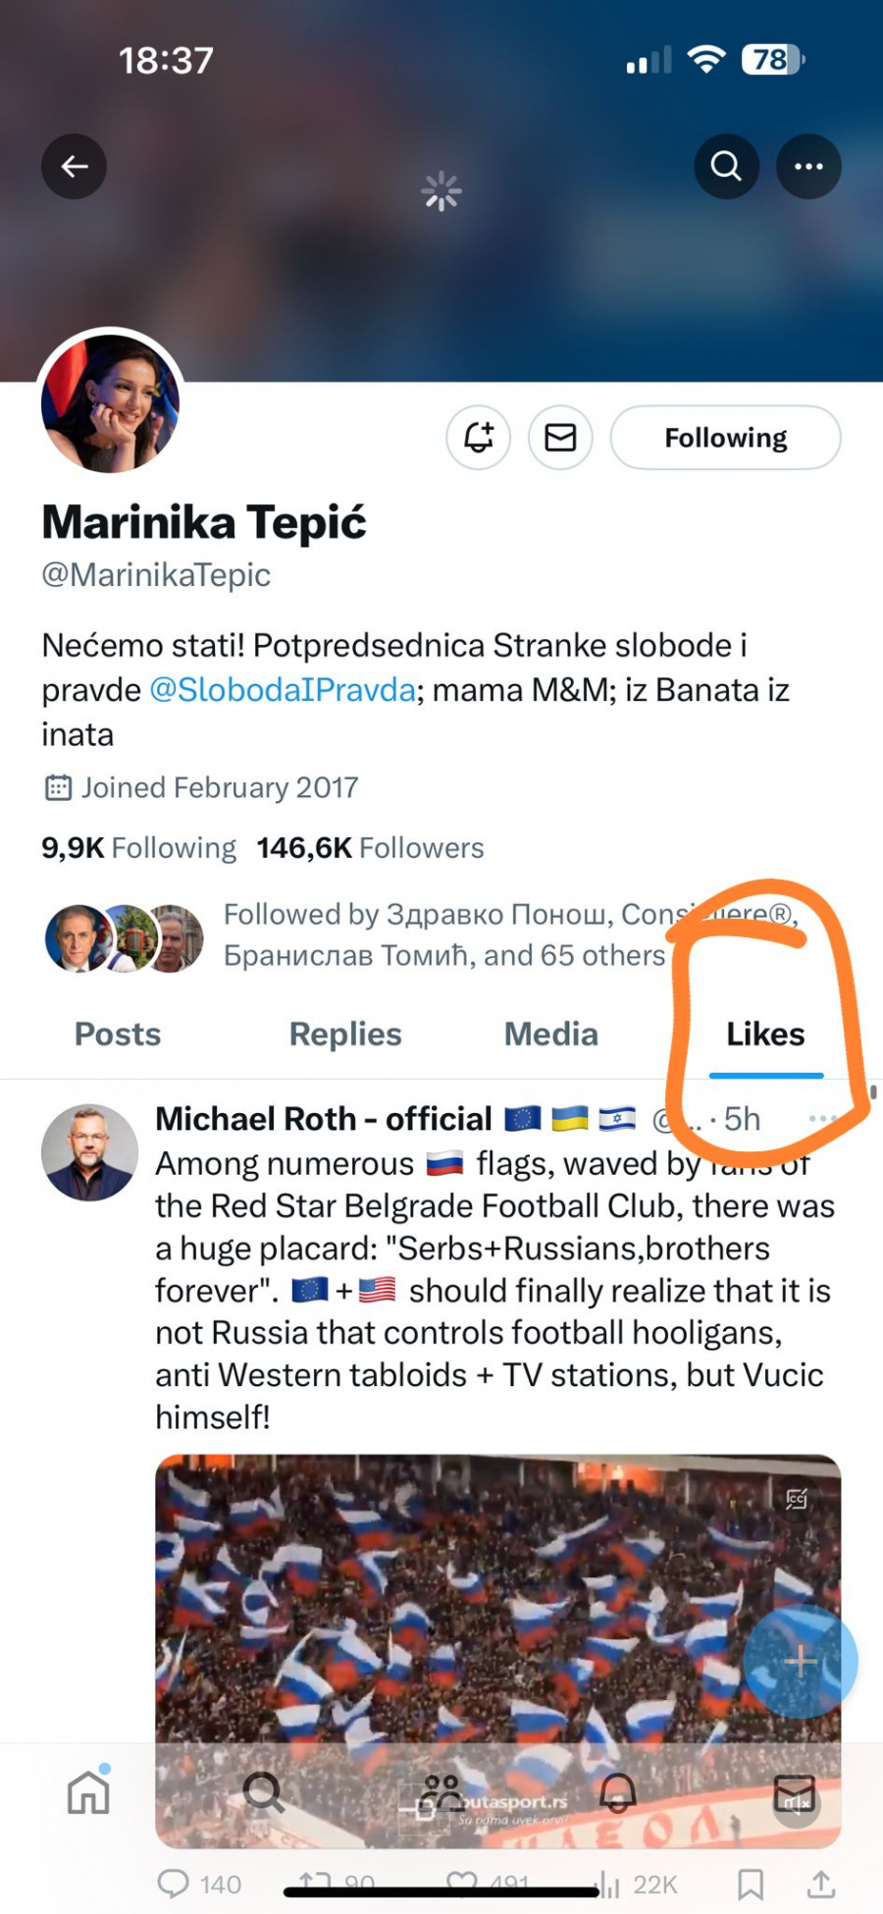883x1914 pixels.
Task: Bookmark Michael Roth's tweet
Action: 751,1884
